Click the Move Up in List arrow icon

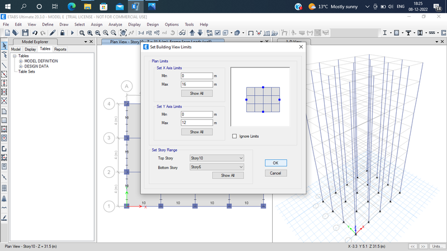(192, 33)
